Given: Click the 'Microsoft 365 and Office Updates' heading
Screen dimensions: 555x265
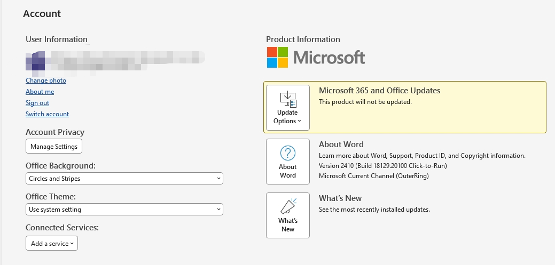Looking at the screenshot, I should click(379, 91).
